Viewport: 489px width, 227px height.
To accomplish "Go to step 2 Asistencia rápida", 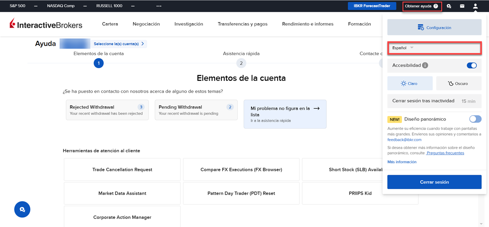I will point(241,63).
